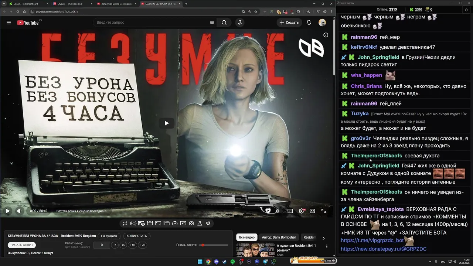Screen dimensions: 473x266
Task: Open the flask experiments icon
Action: coord(200,223)
